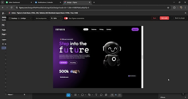Switch to Draw mode in toolbar
Image resolution: width=188 pixels, height=99 pixels.
pos(112,95)
